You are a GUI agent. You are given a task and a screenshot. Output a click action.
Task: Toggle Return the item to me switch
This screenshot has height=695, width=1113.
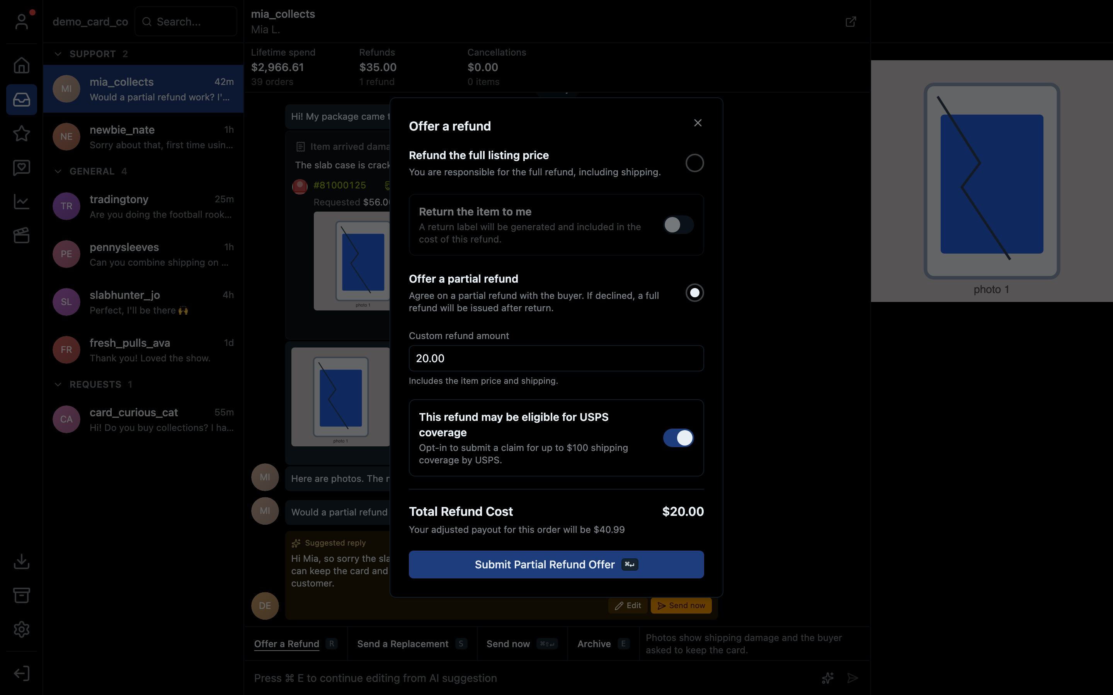pos(678,225)
